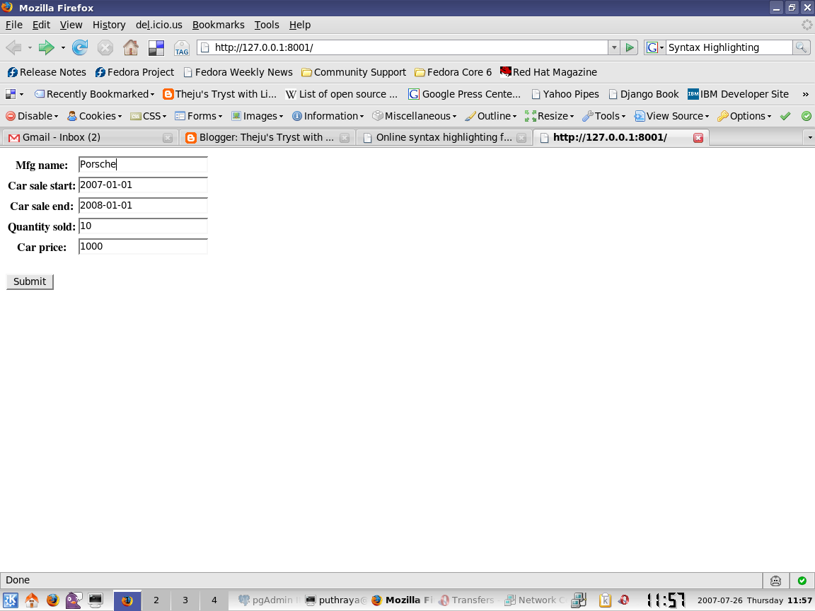Open the CSS dropdown
The height and width of the screenshot is (611, 815).
[148, 116]
